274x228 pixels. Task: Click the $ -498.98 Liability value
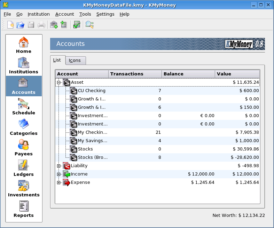[x=248, y=166]
